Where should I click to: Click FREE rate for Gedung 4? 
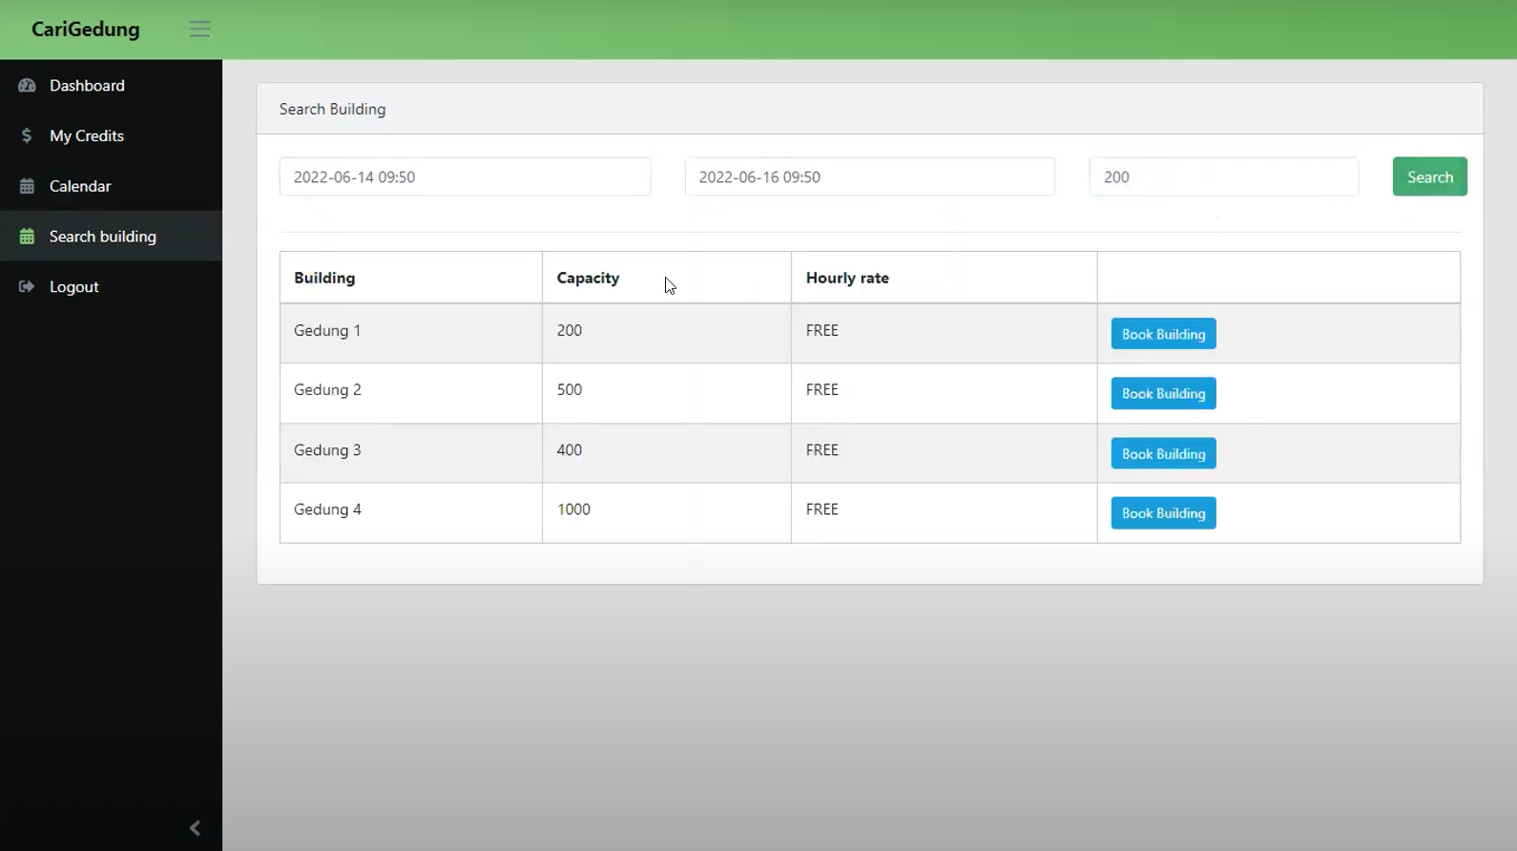822,509
